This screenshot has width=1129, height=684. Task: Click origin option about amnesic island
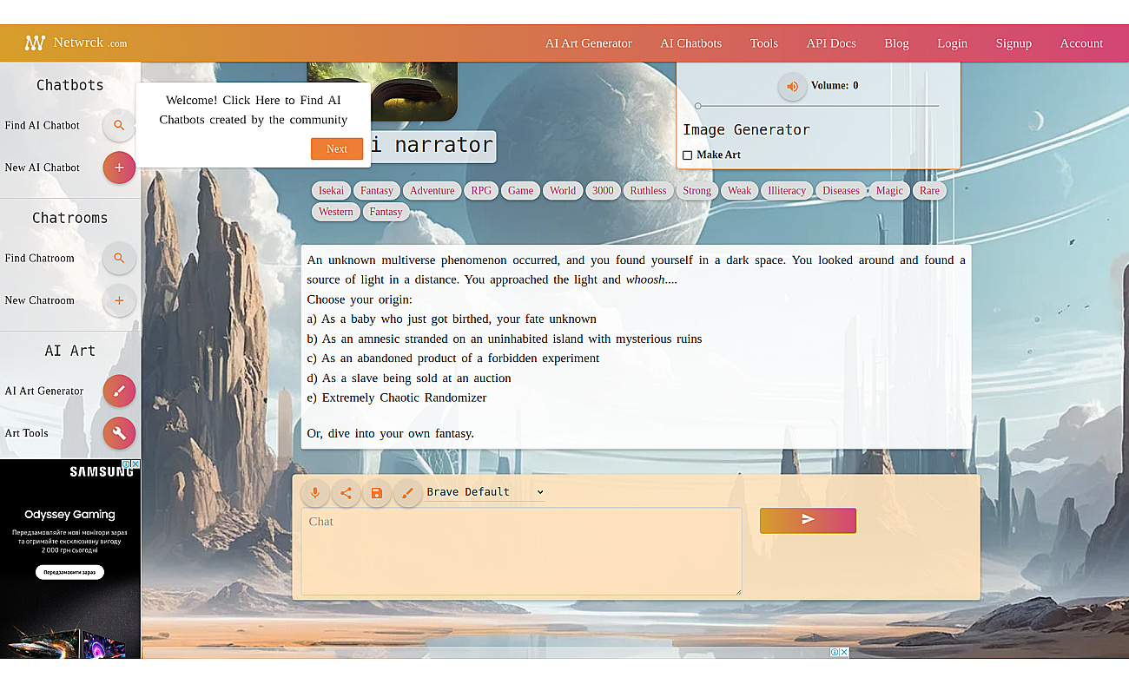pyautogui.click(x=505, y=339)
